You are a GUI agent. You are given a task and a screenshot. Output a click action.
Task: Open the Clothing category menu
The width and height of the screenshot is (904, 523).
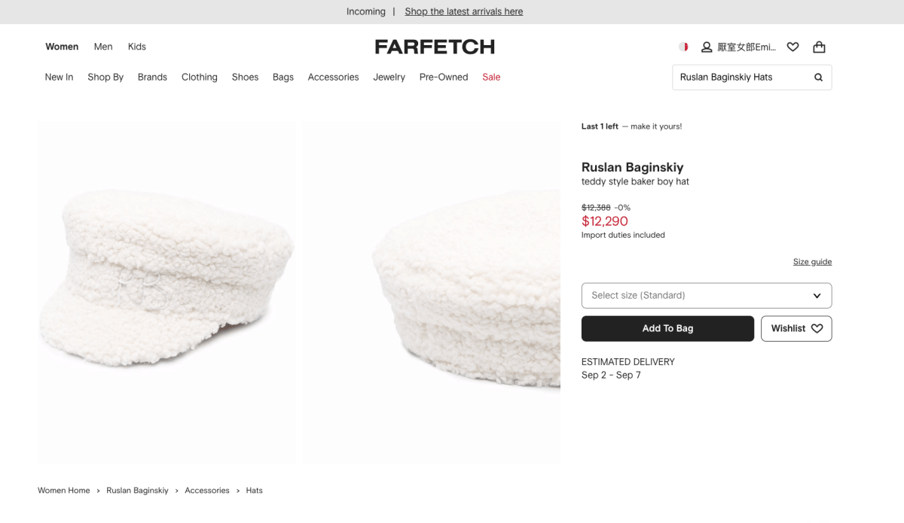coord(199,77)
